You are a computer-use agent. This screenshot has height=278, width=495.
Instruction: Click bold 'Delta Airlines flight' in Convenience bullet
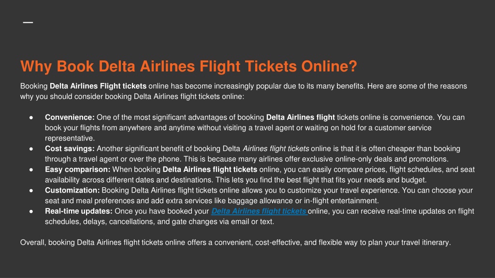301,117
